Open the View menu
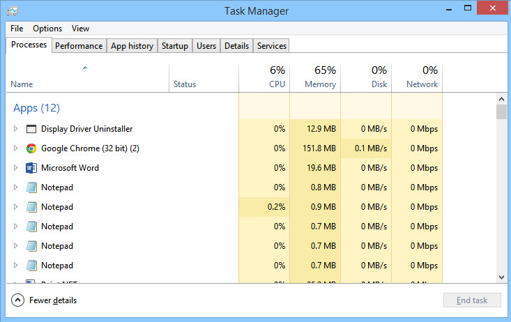Screen dimensions: 511x322 pos(80,29)
